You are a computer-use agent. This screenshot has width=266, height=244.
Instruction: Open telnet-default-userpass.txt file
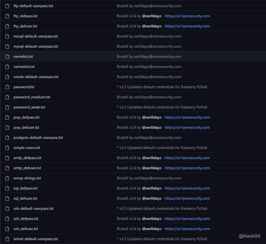click(36, 239)
